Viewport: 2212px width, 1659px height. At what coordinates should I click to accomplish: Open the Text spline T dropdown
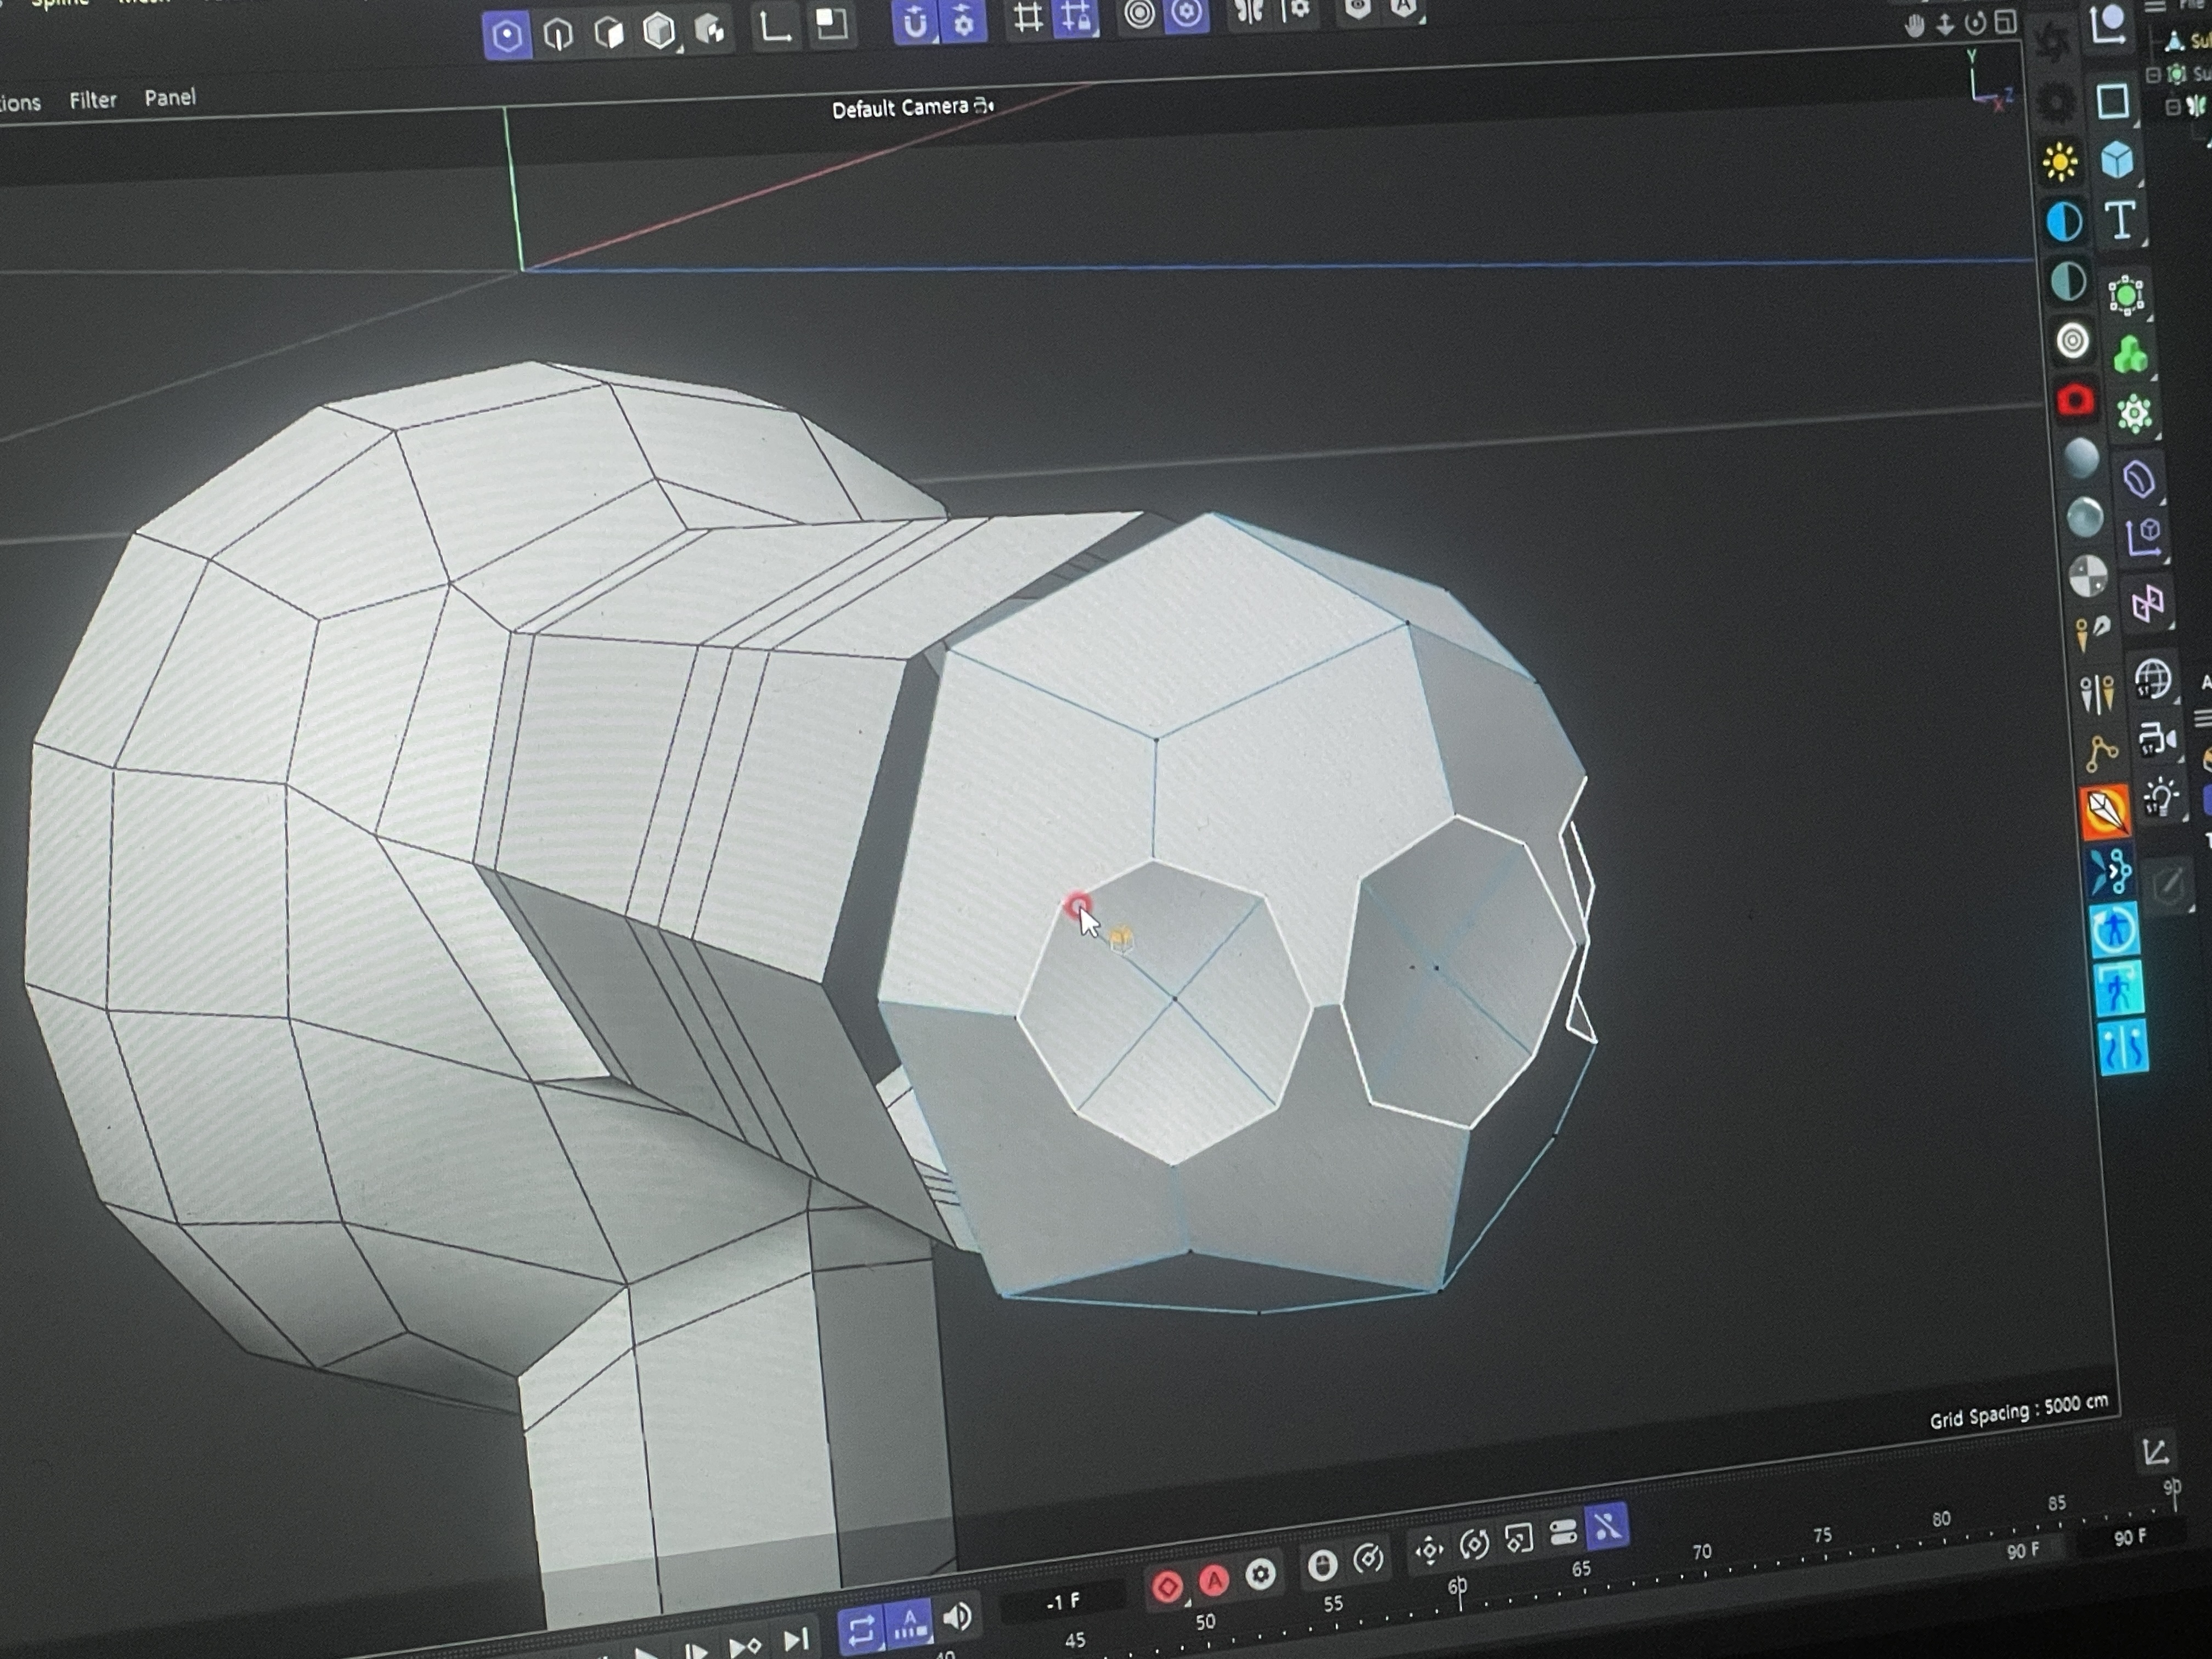pos(2121,221)
